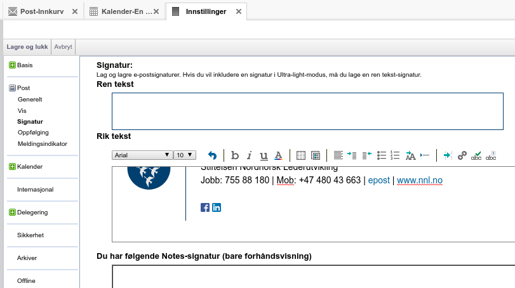Image resolution: width=515 pixels, height=288 pixels.
Task: Switch to the Post-Innkurv tab
Action: coord(42,11)
